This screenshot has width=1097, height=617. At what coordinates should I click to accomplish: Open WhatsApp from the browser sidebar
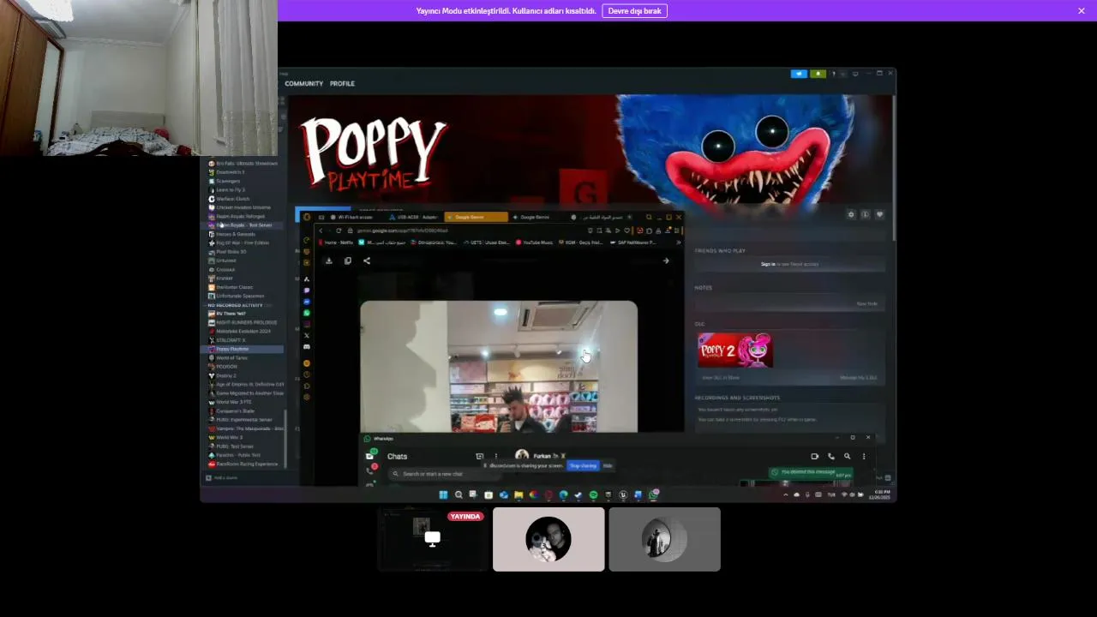click(x=307, y=314)
